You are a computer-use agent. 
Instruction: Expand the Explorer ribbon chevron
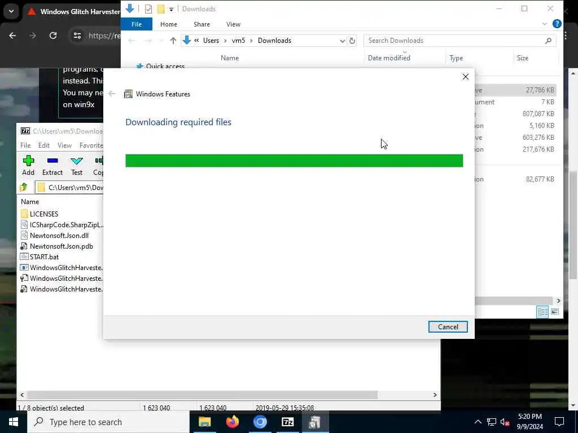click(x=545, y=24)
